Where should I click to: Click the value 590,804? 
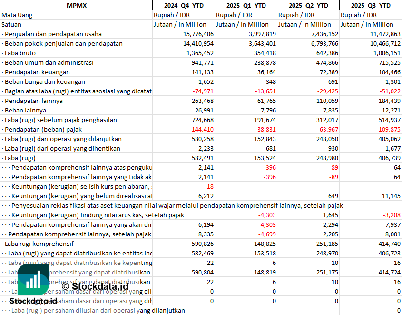[203, 272]
